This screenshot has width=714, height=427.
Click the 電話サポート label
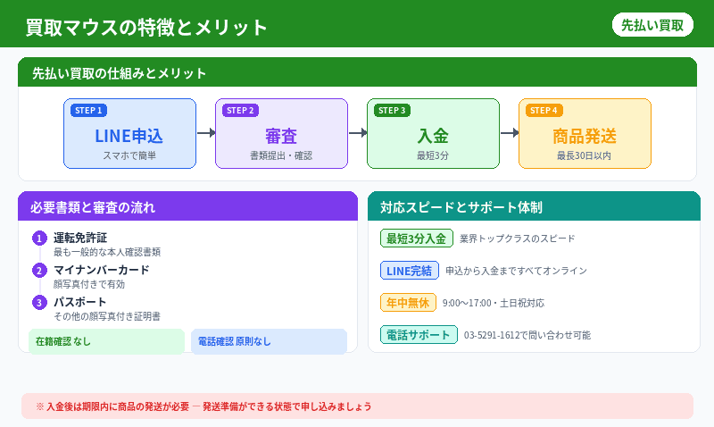[x=419, y=335]
